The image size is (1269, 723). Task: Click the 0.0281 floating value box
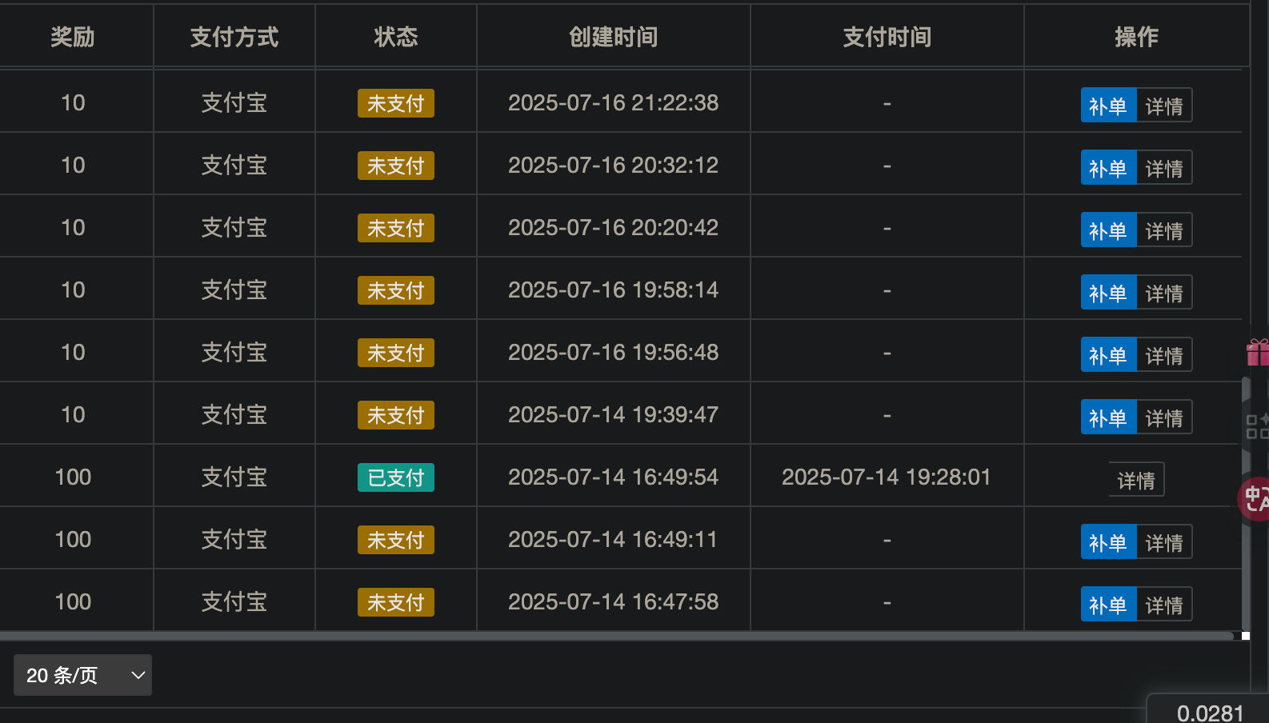tap(1209, 711)
